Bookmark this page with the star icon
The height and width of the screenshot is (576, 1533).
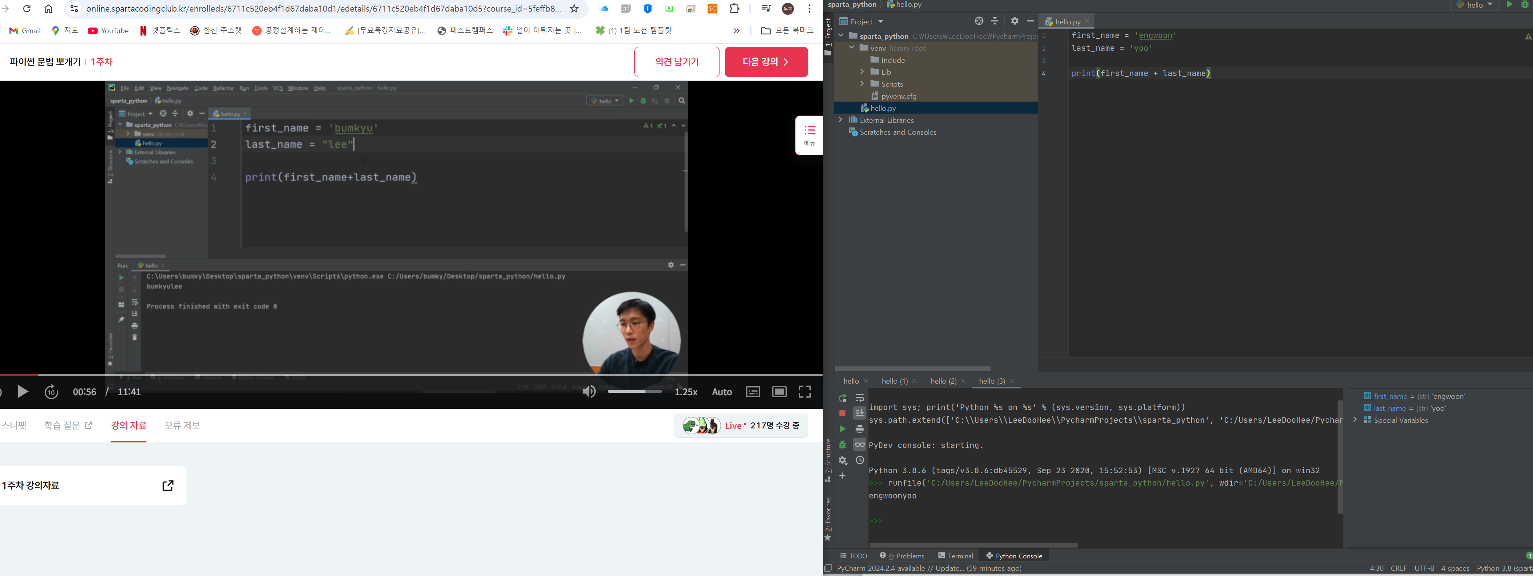pyautogui.click(x=574, y=9)
